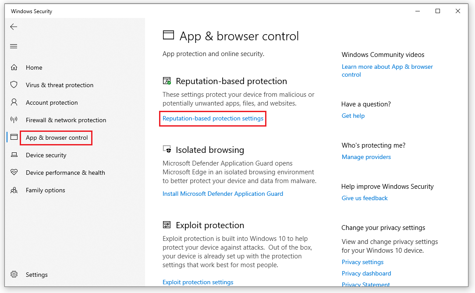Click Give us feedback link

[365, 198]
